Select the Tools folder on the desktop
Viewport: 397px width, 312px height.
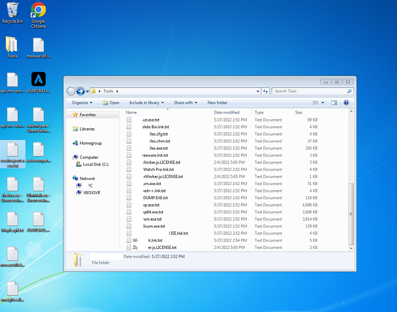click(12, 45)
